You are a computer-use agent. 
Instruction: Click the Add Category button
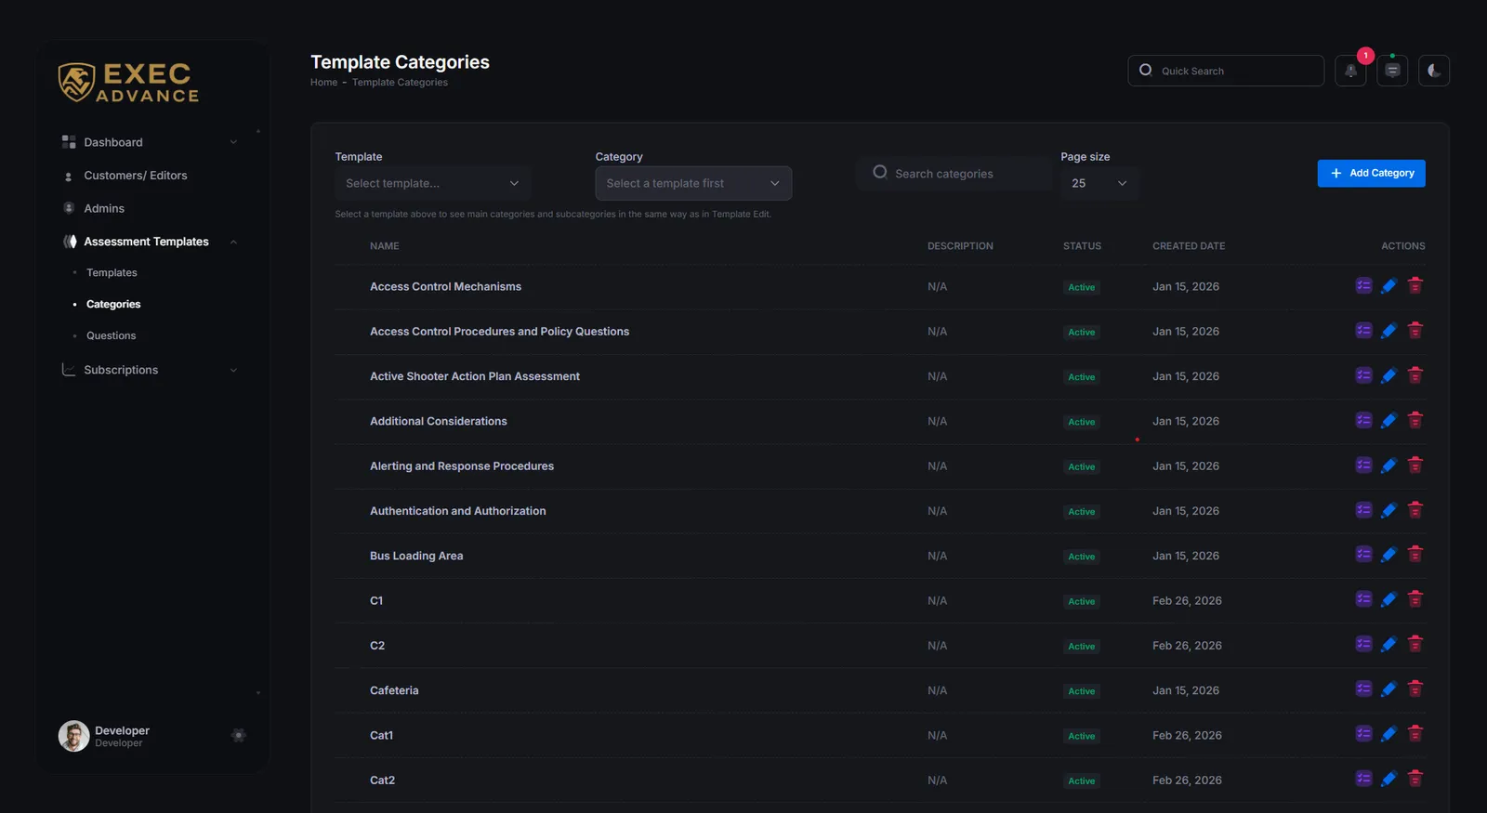[1371, 173]
